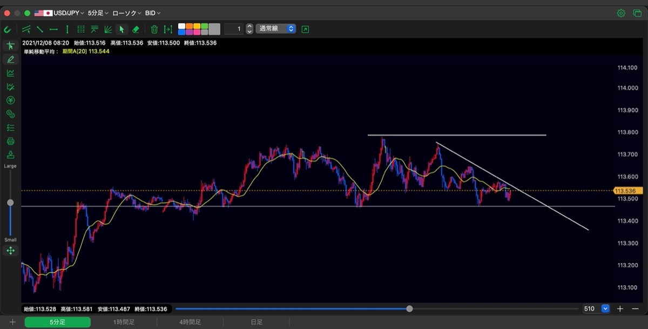Open the indicator edit chart icon

(x=10, y=86)
